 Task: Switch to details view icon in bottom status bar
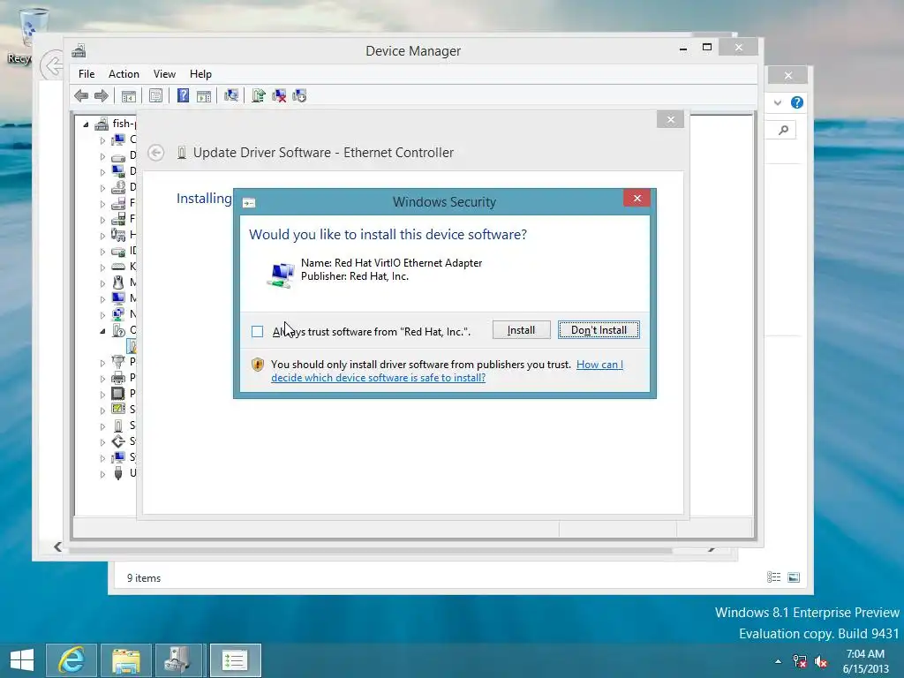[773, 577]
